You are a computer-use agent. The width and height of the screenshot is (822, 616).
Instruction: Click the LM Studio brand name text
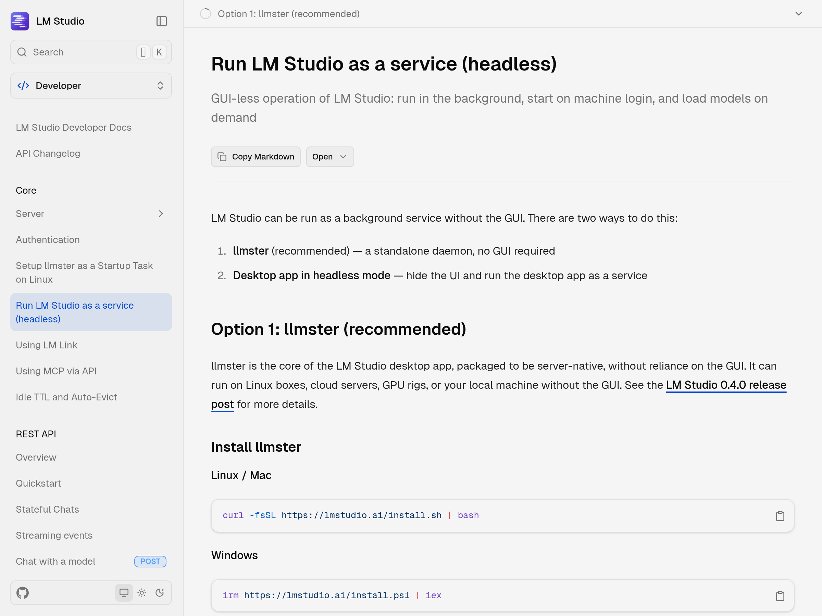61,21
